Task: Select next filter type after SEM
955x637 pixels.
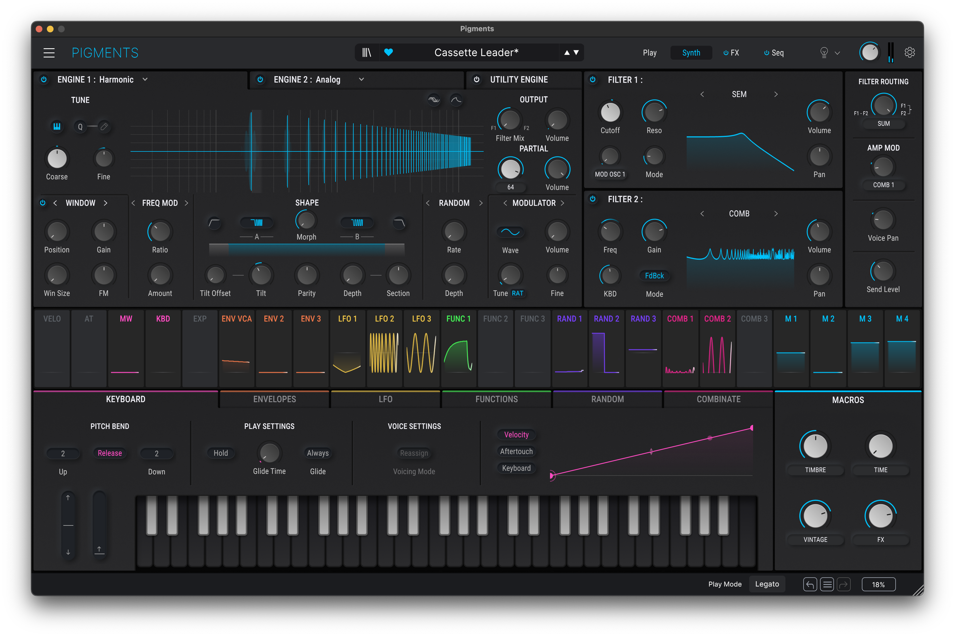Action: click(x=775, y=94)
